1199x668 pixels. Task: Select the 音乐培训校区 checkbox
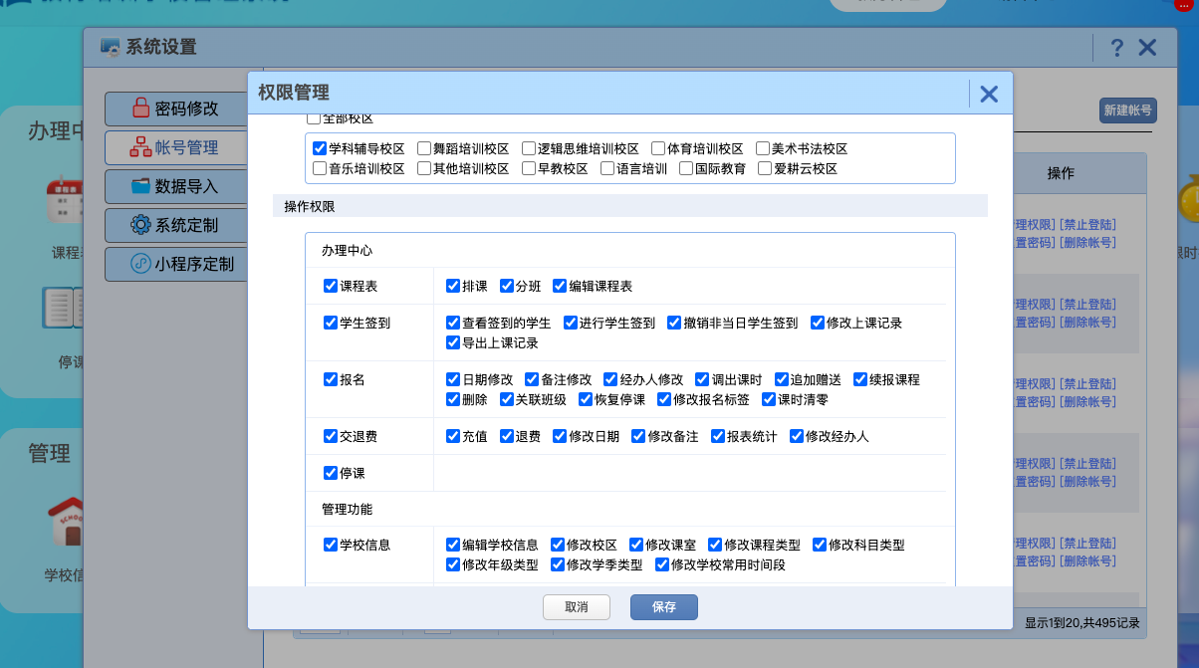320,168
